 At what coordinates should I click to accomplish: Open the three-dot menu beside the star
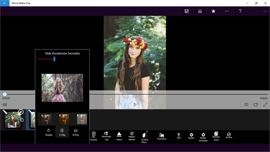click(227, 11)
